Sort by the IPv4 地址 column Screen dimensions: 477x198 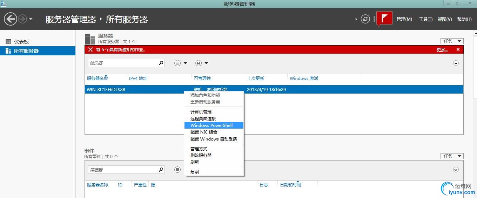[138, 78]
